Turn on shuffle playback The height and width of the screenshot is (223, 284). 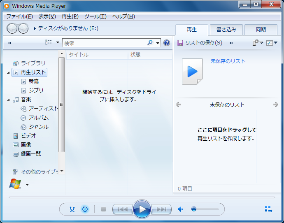(x=72, y=209)
